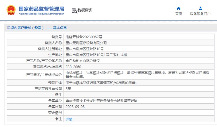This screenshot has height=127, width=217.
Task: Select record number 渝经开械备20230067号
Action: point(84,37)
